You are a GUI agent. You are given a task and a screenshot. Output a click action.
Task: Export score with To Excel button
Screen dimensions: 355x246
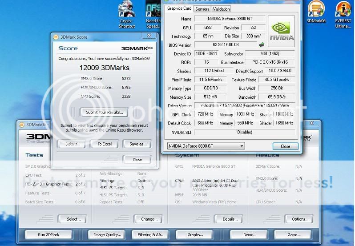pos(105,144)
